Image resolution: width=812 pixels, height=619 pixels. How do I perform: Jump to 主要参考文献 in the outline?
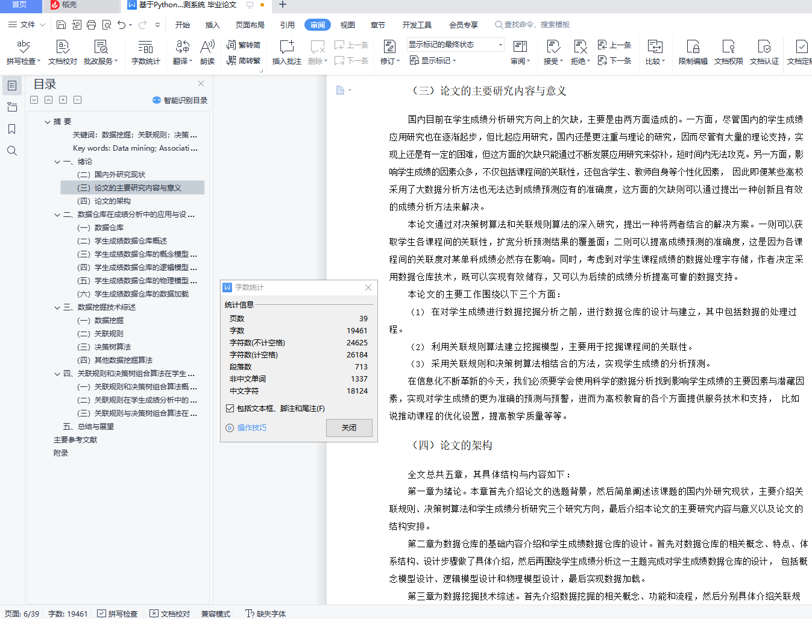(75, 440)
